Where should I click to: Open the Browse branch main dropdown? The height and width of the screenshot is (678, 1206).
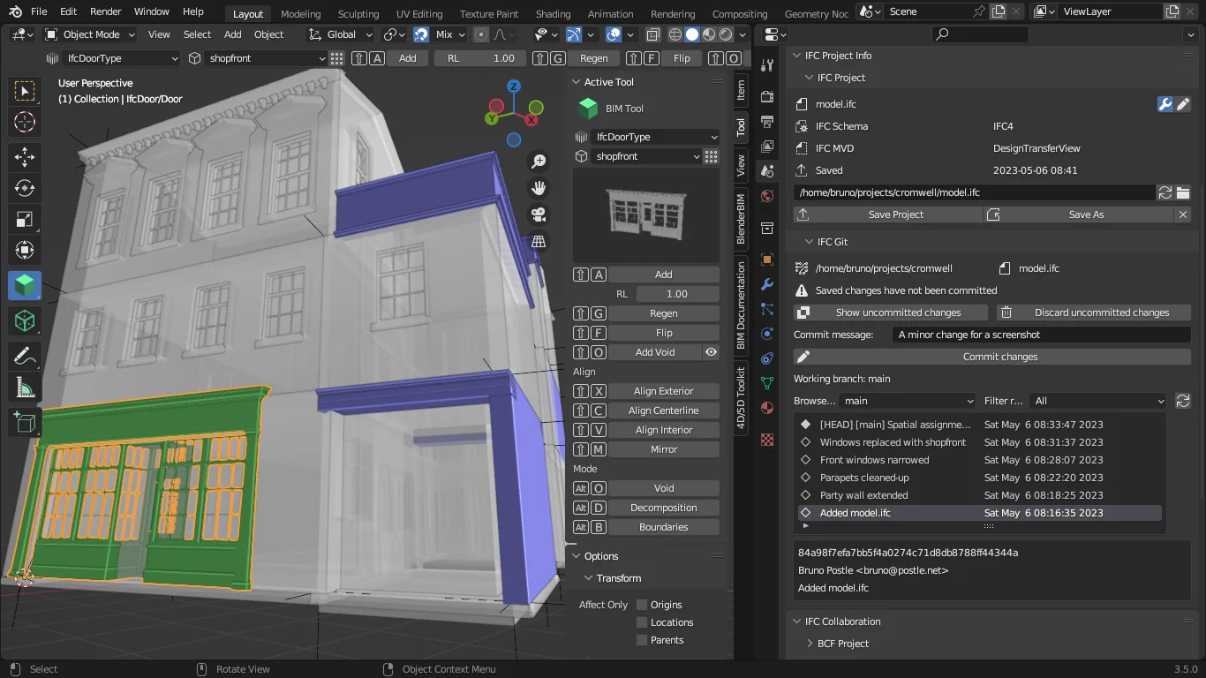(x=907, y=401)
